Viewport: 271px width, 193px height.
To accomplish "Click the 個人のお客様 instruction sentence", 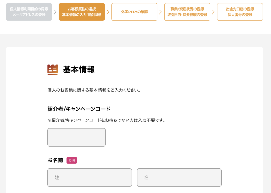I will tap(94, 90).
